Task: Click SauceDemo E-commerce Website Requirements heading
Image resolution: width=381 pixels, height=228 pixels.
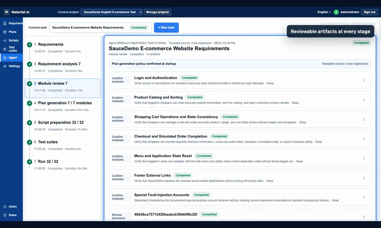Action: click(x=169, y=48)
